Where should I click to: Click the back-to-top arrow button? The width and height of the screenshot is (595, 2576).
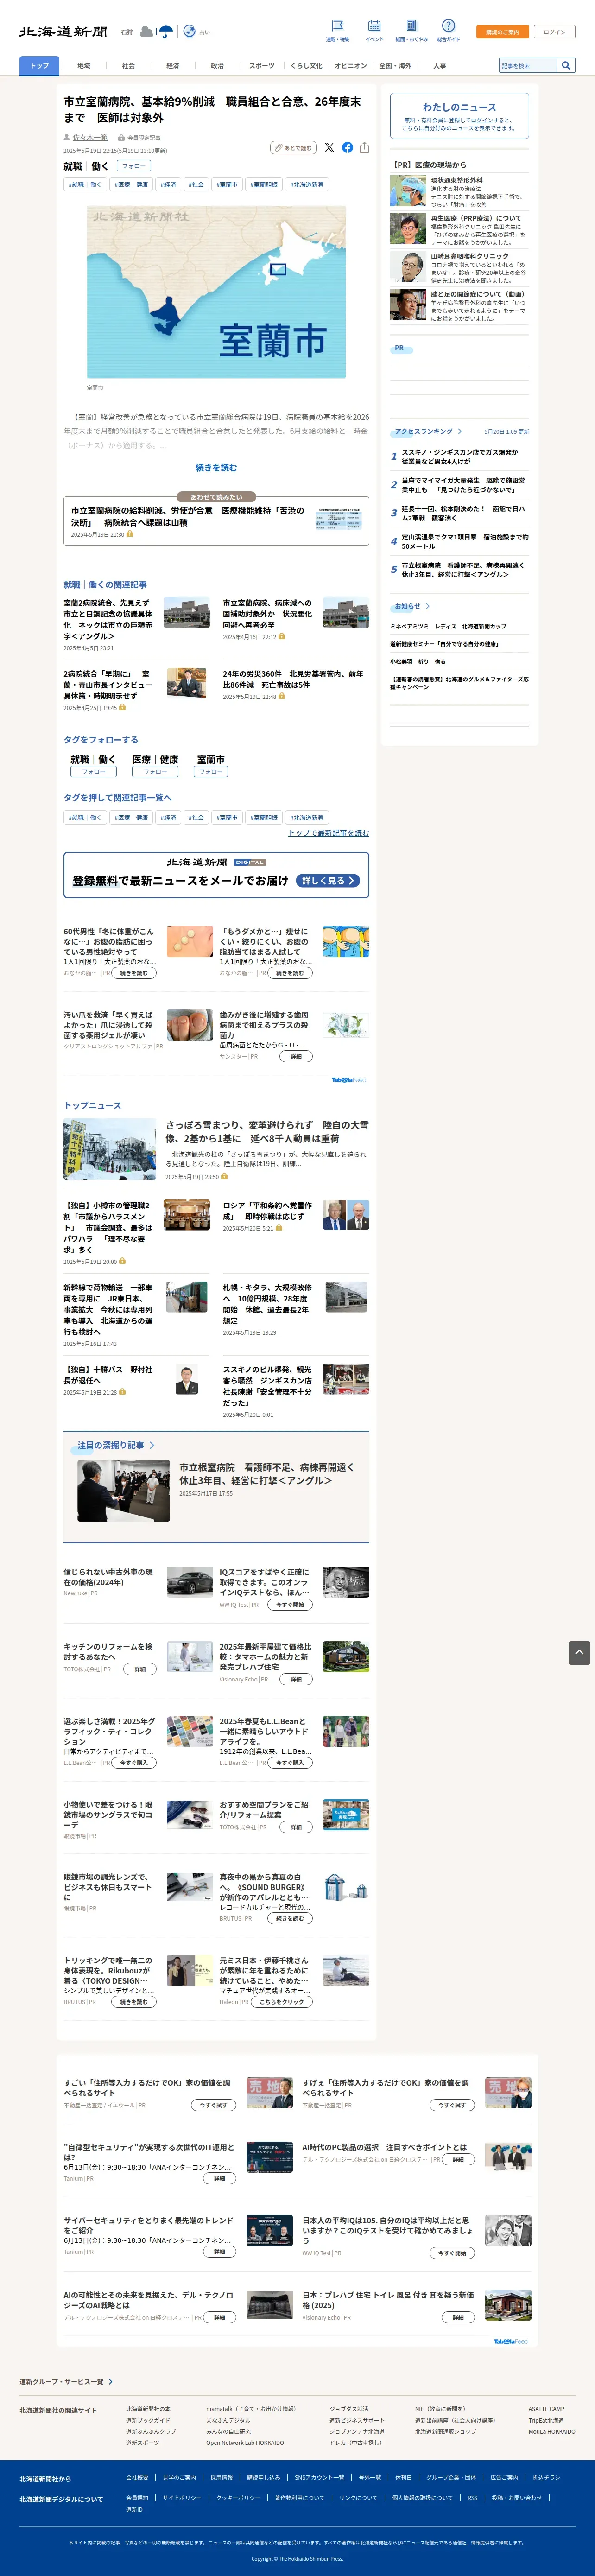pos(579,1653)
